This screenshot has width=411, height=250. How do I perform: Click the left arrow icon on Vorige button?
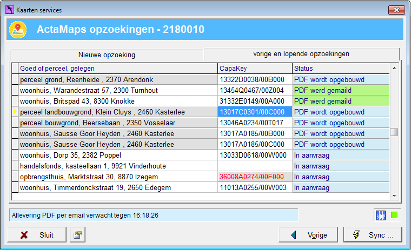294,235
